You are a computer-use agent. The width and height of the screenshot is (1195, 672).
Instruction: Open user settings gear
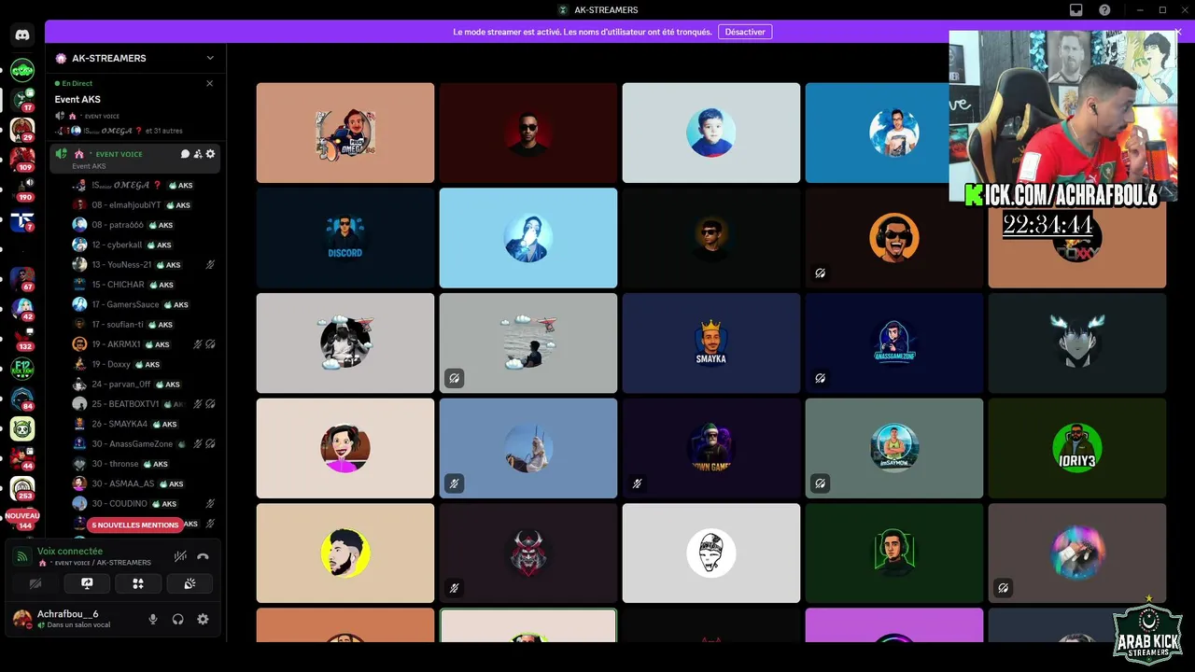(x=203, y=619)
